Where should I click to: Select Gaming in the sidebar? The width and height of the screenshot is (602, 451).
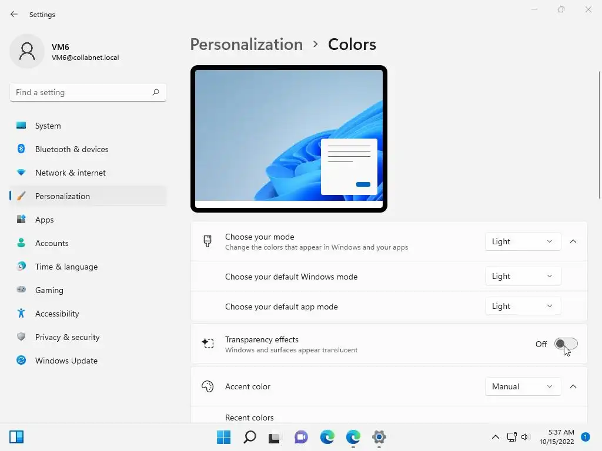coord(88,290)
